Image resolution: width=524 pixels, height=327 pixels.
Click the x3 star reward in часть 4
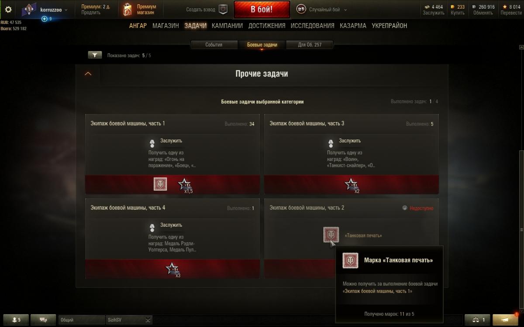(173, 269)
